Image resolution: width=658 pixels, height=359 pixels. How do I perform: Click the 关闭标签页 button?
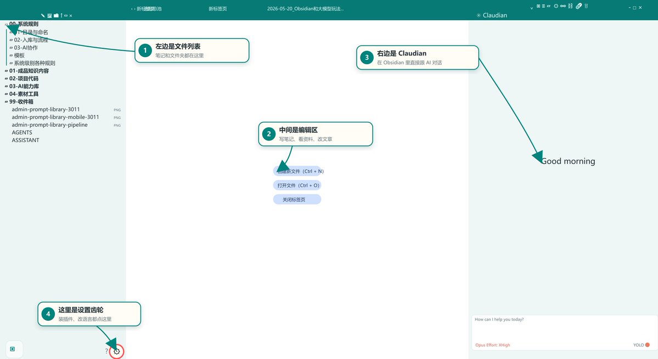pos(297,199)
